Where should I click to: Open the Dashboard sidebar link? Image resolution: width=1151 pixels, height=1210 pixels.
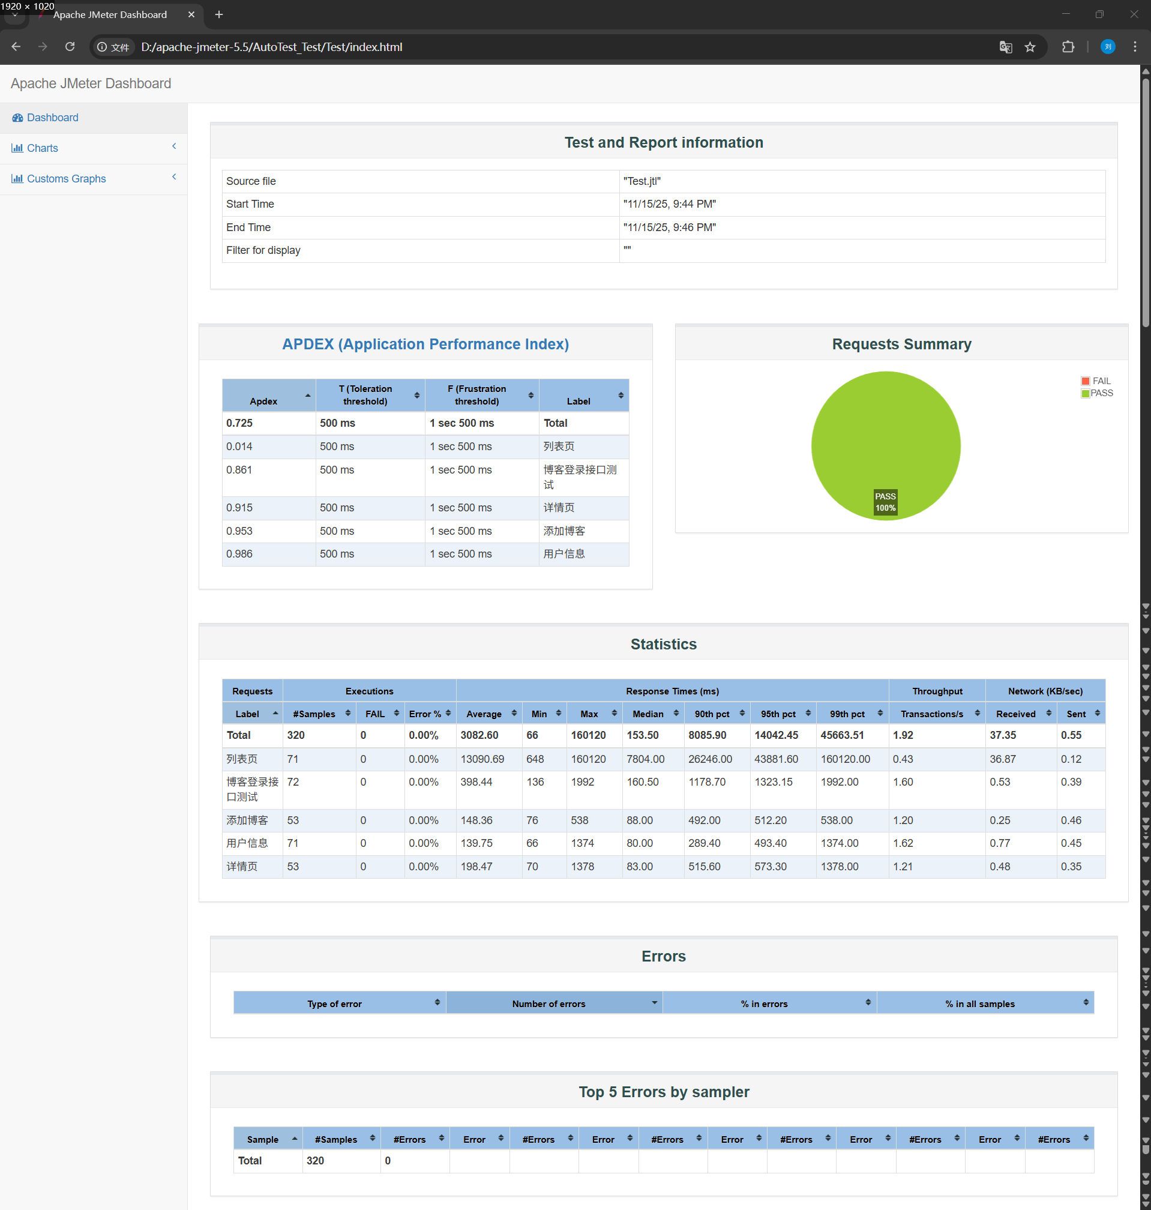(52, 118)
